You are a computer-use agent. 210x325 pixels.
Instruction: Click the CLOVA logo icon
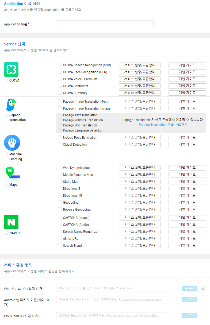[x=11, y=69]
